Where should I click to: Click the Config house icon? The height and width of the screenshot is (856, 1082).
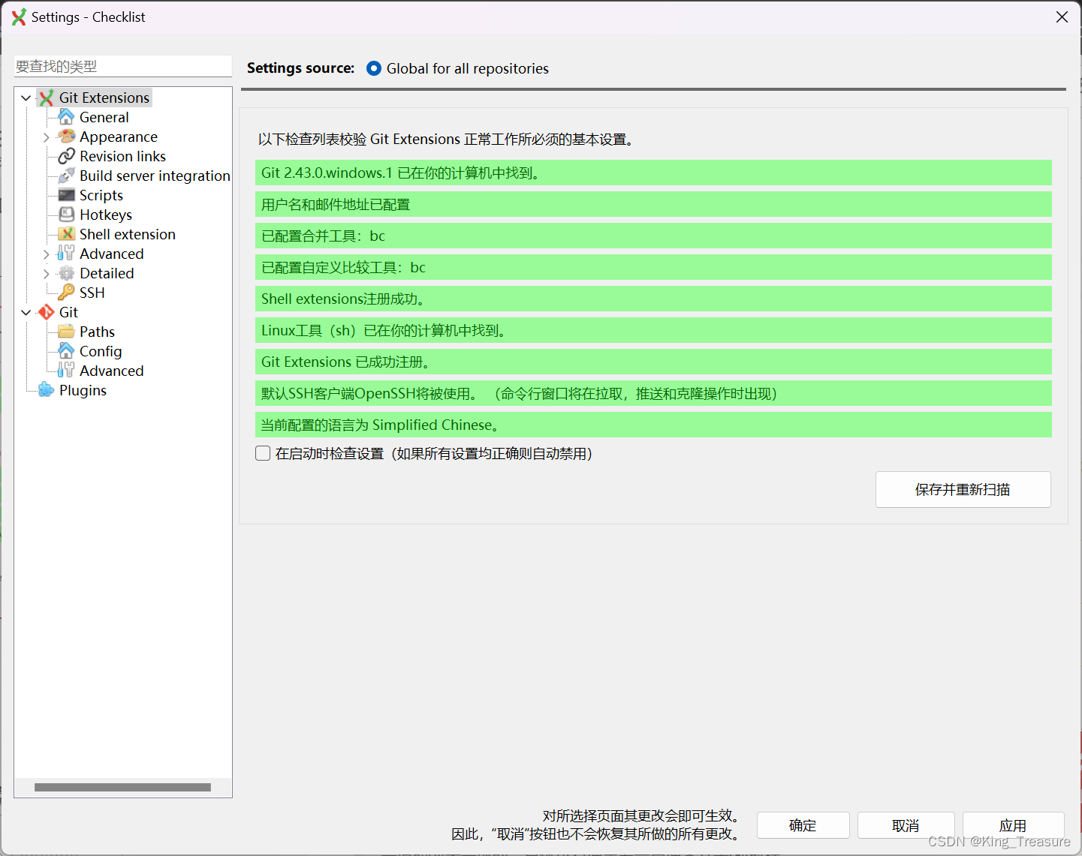point(66,351)
